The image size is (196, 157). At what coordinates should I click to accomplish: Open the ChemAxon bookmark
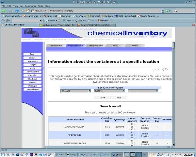65,16
